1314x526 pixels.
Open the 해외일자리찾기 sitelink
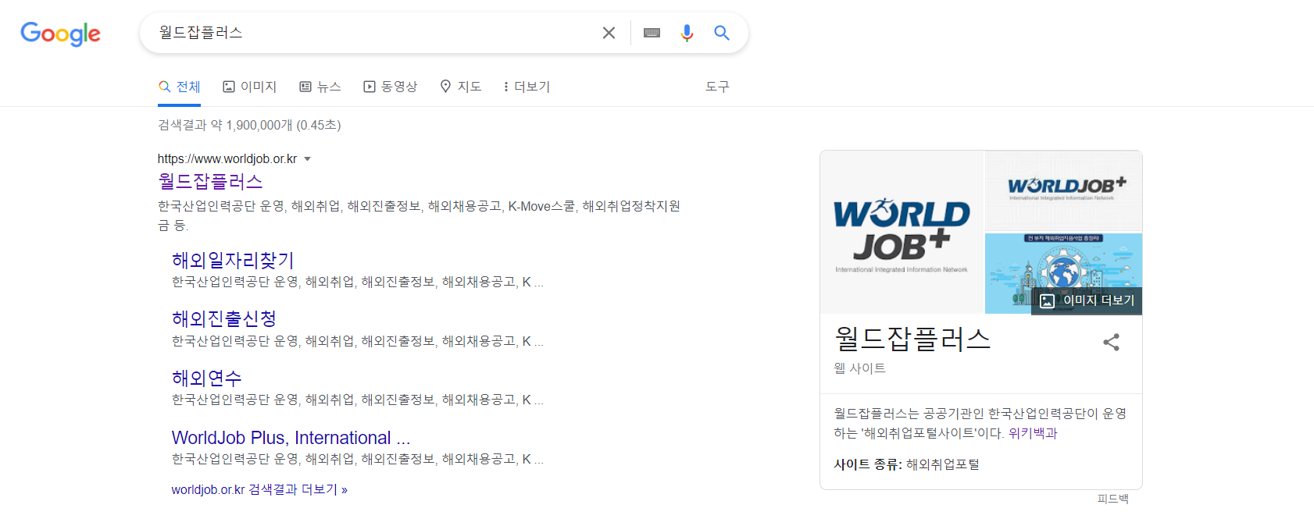click(233, 260)
